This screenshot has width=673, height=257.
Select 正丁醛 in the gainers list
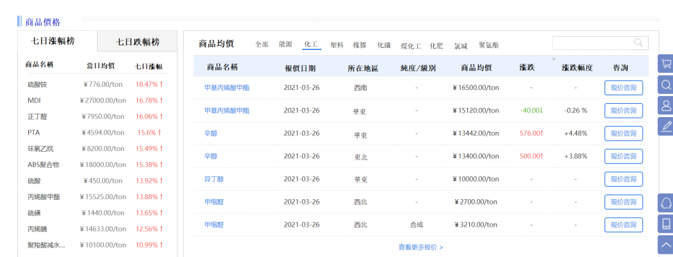(37, 117)
